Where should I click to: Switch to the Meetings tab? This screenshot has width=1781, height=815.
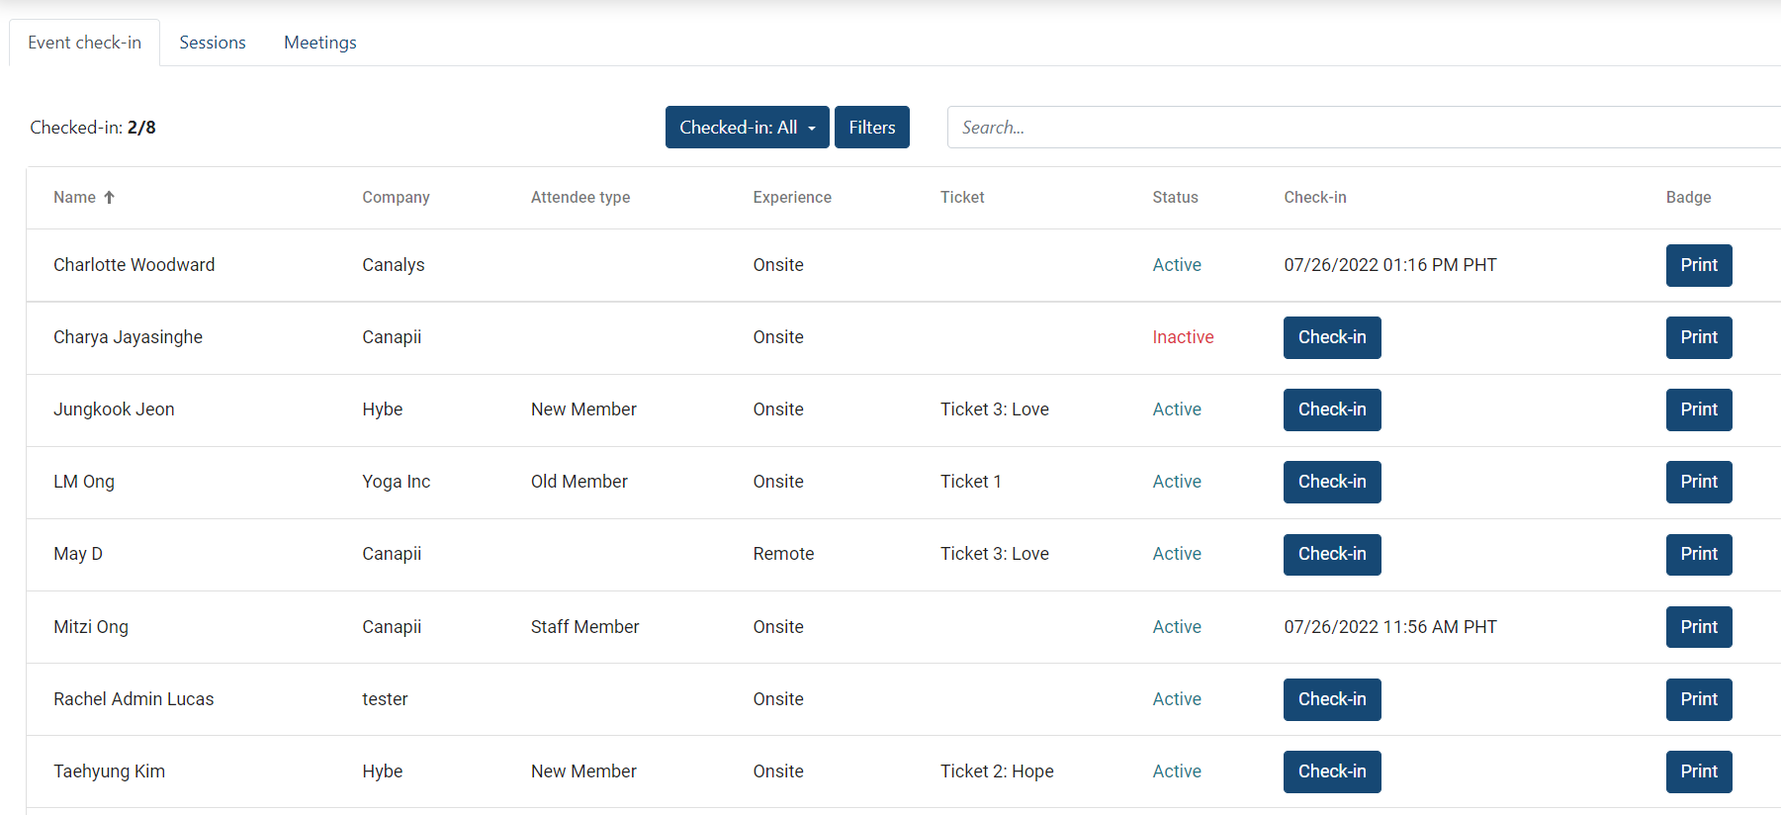[x=319, y=43]
